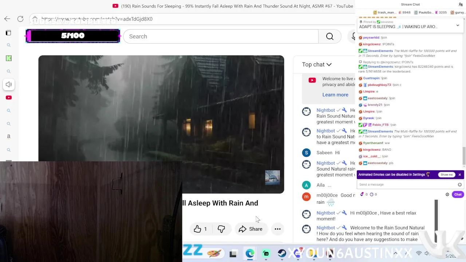Click the padlock site info icon
Viewport: 466px width, 262px height.
35,19
